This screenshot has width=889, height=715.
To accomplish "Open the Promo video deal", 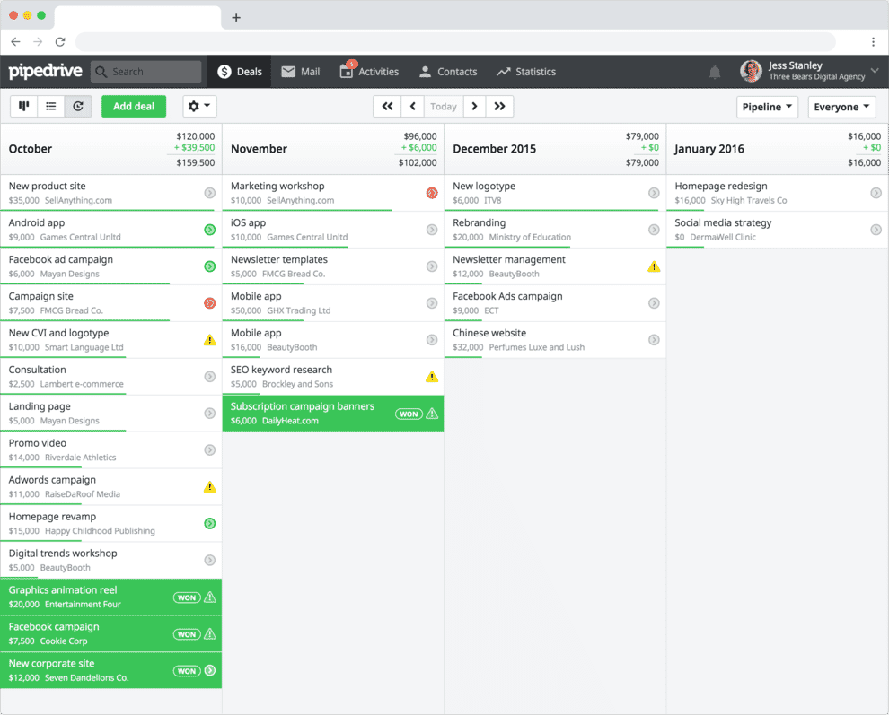I will [111, 449].
